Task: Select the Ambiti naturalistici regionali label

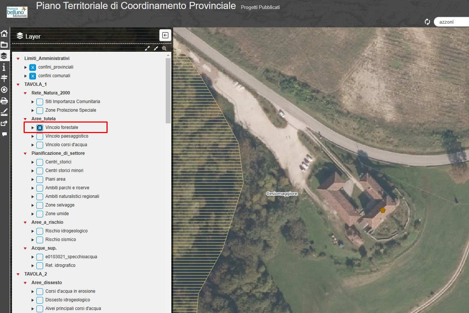Action: point(72,196)
